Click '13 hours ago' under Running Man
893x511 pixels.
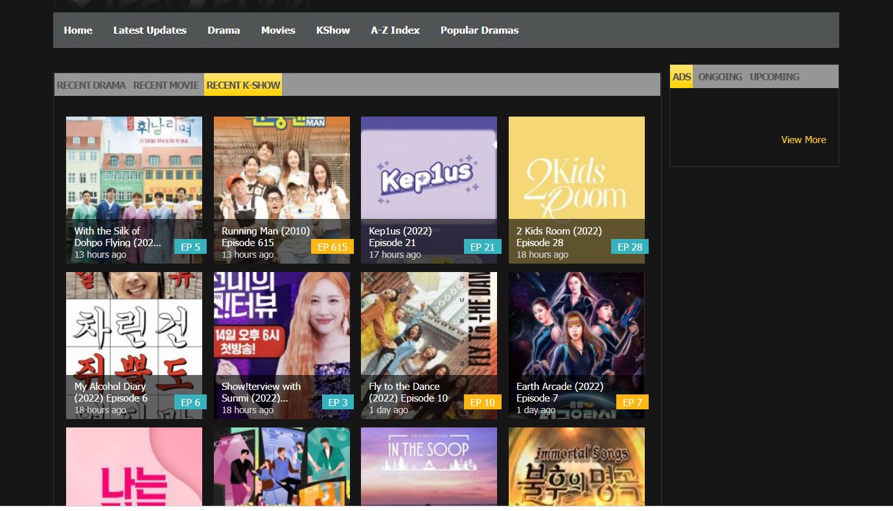coord(248,255)
